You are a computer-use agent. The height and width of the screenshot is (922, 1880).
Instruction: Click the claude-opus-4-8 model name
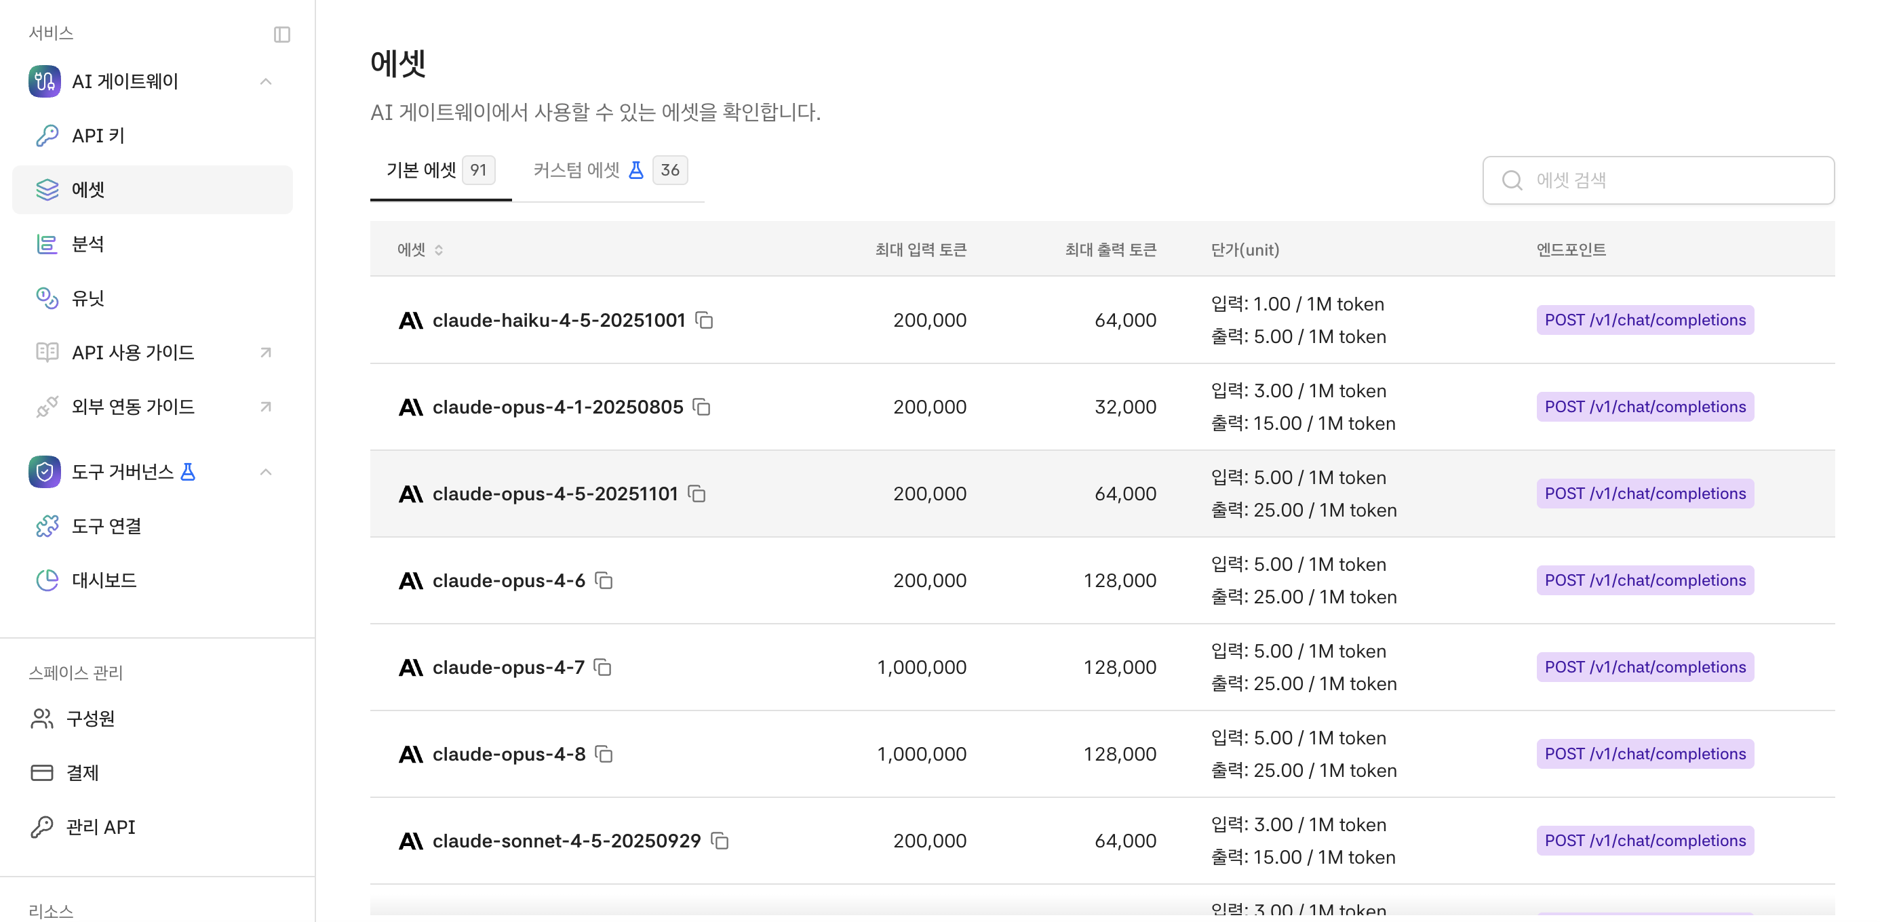[509, 755]
